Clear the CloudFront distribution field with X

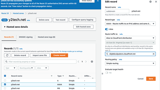tap(153, 54)
